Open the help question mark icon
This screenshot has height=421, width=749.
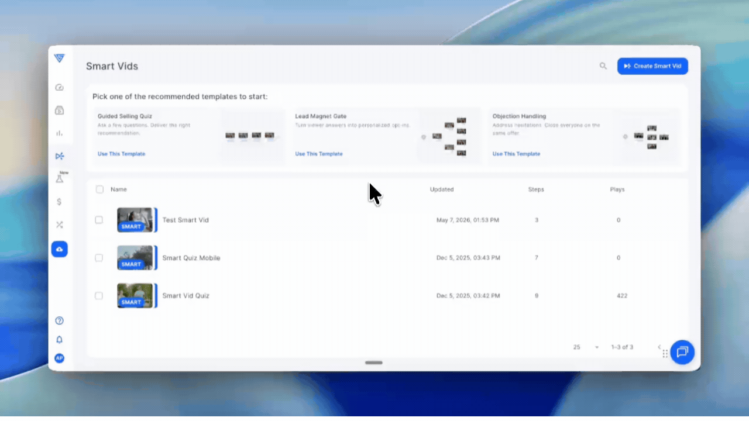pos(59,320)
